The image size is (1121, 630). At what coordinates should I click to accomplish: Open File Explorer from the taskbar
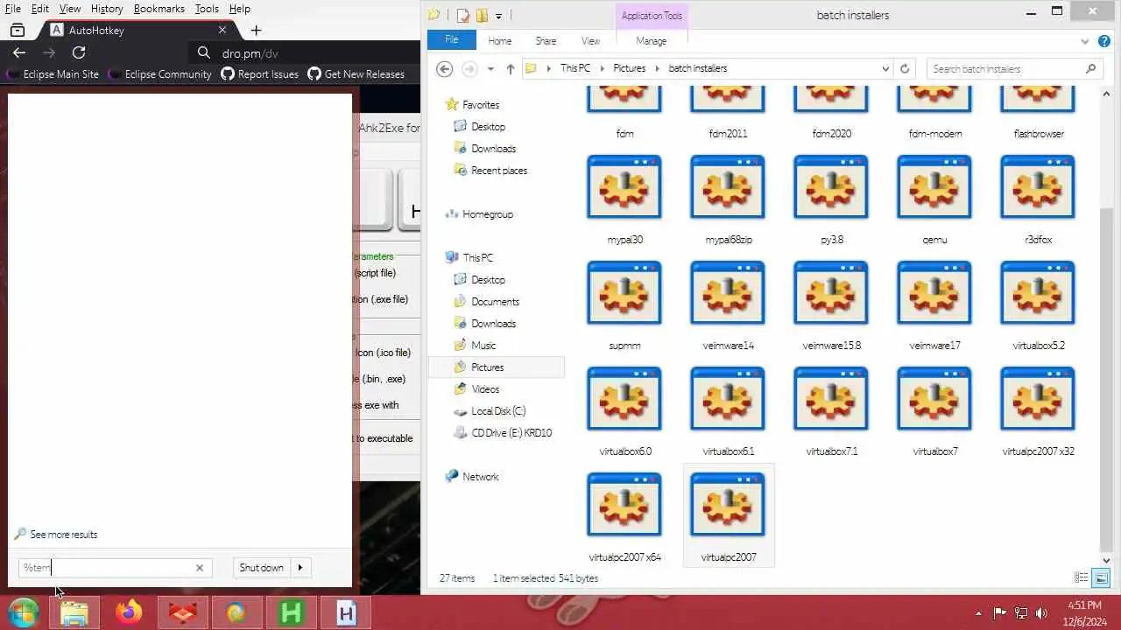74,612
